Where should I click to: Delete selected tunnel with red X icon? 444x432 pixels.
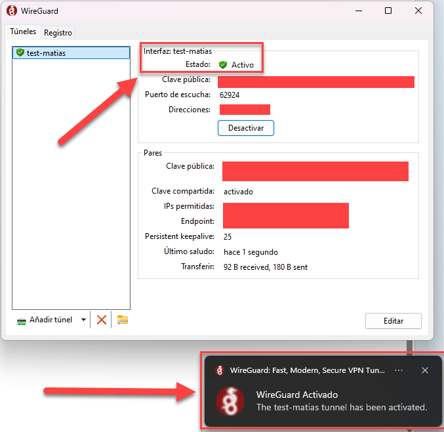(102, 320)
